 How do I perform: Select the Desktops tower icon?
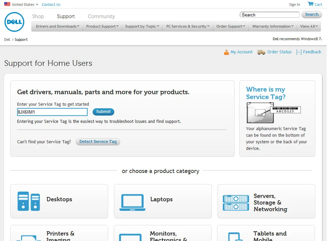tap(29, 201)
